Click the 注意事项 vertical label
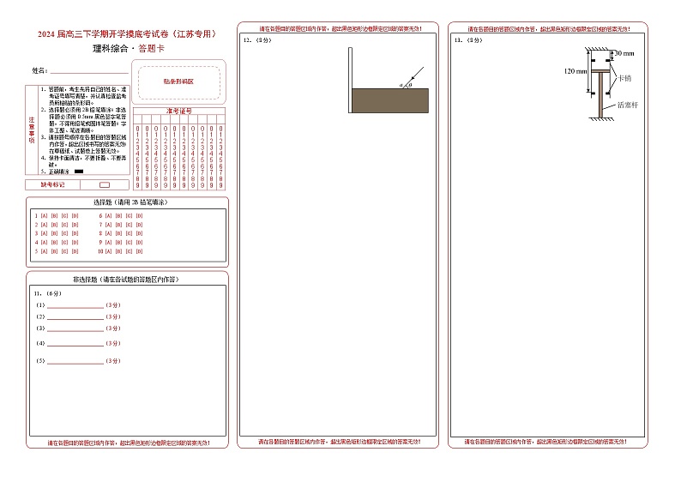 (x=32, y=130)
